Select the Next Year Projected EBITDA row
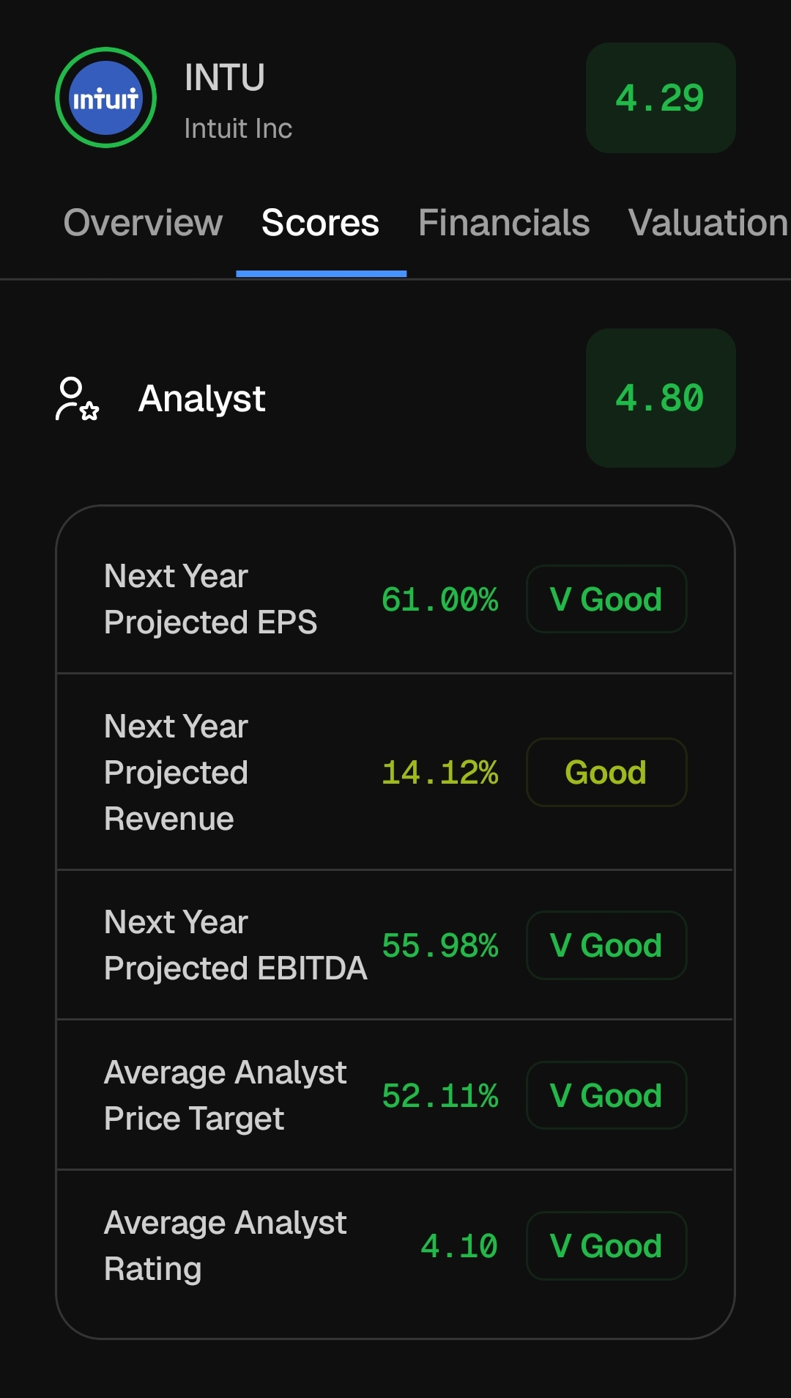This screenshot has height=1398, width=791. pyautogui.click(x=395, y=945)
